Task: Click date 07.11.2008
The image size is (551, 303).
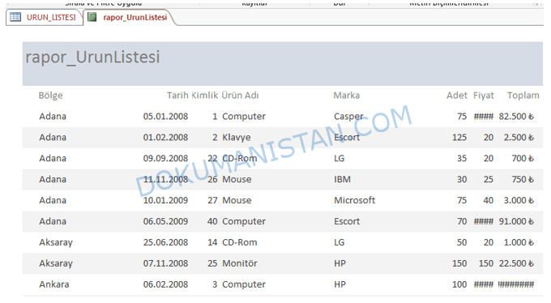Action: click(x=165, y=263)
